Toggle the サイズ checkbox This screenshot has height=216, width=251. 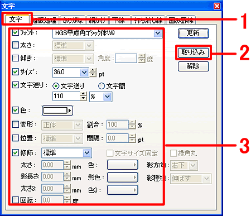(16, 71)
